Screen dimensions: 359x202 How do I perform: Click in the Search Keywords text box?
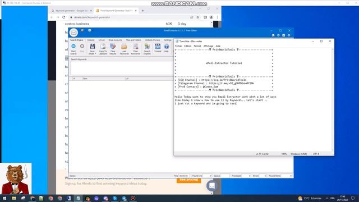coord(122,68)
